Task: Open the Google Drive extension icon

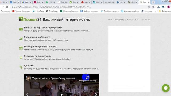Action: click(158, 7)
